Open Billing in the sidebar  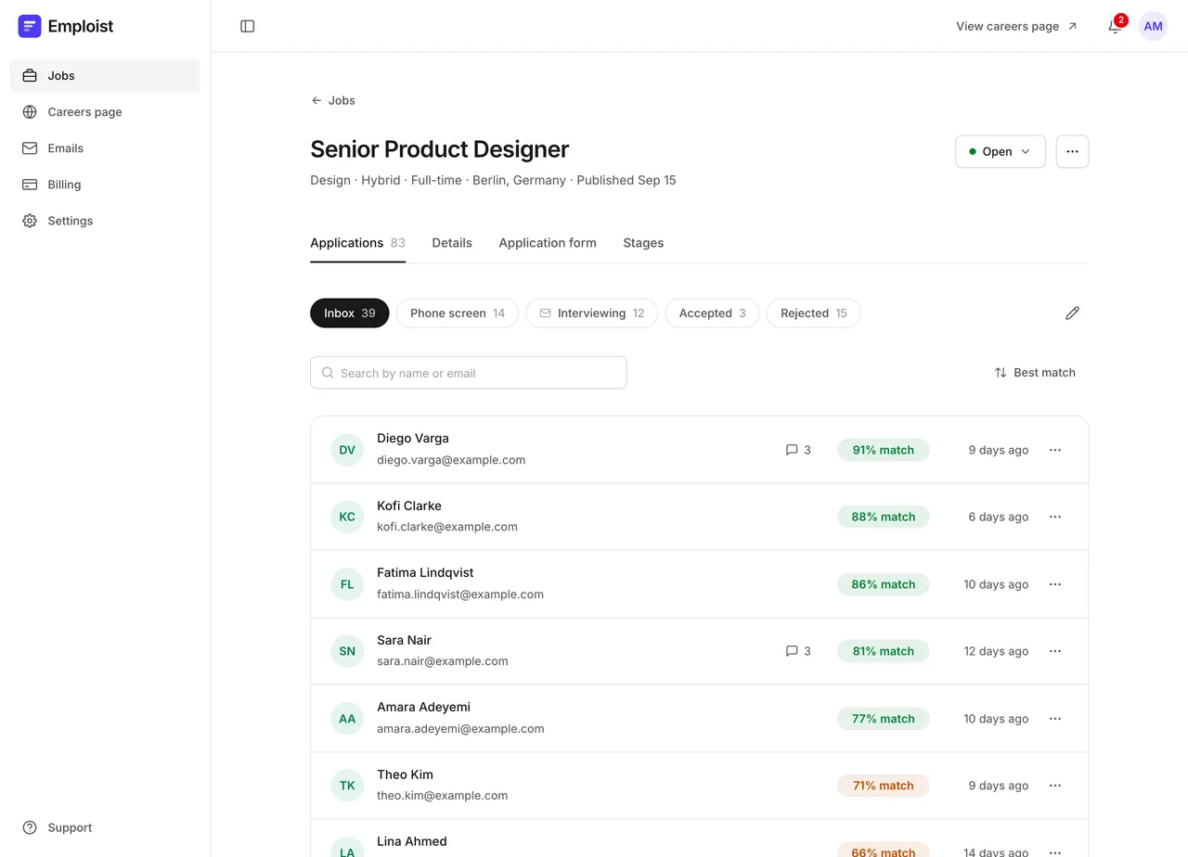click(105, 185)
